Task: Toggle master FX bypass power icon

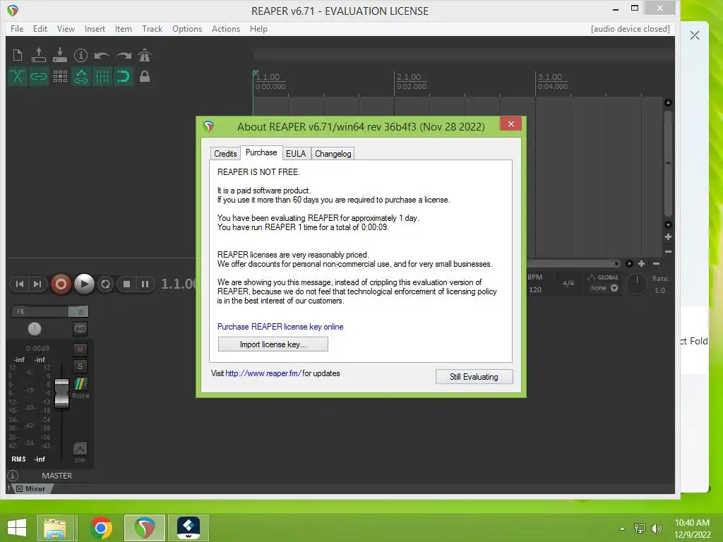Action: 79,311
